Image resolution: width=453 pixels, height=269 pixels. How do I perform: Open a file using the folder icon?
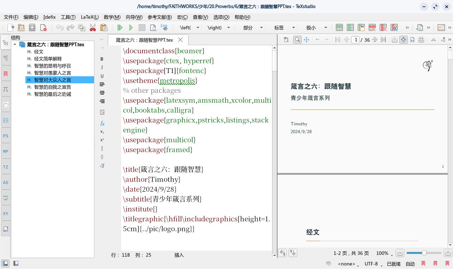pyautogui.click(x=21, y=28)
